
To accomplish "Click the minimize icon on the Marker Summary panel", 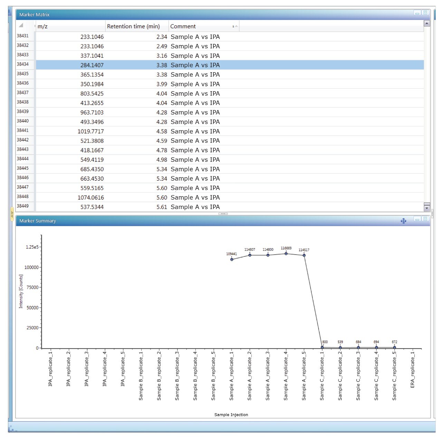I will (x=417, y=219).
